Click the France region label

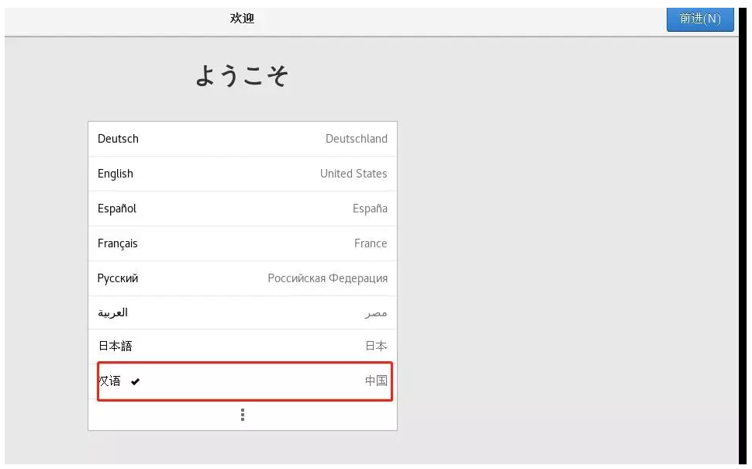tap(371, 243)
